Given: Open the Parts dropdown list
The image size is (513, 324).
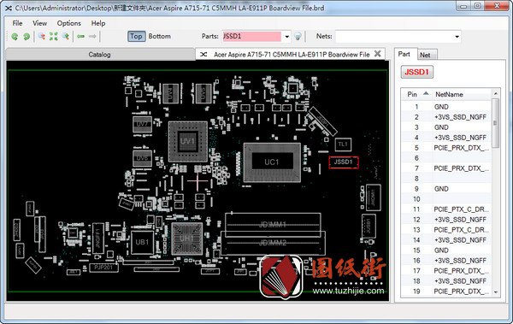Looking at the screenshot, I should (286, 37).
